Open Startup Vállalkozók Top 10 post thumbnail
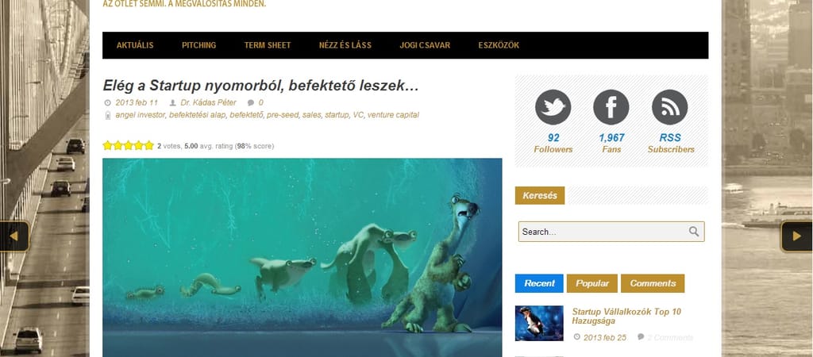 539,324
